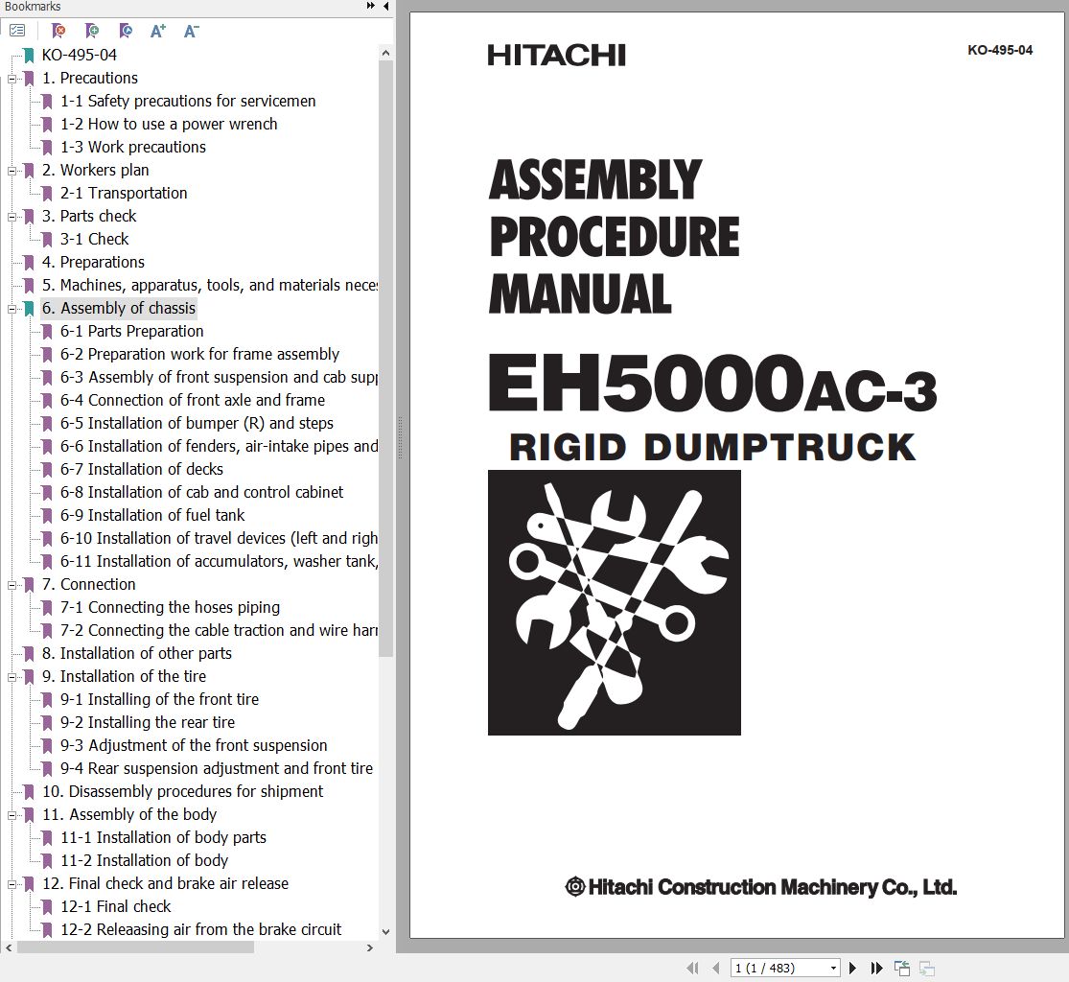Go to first page

point(692,968)
